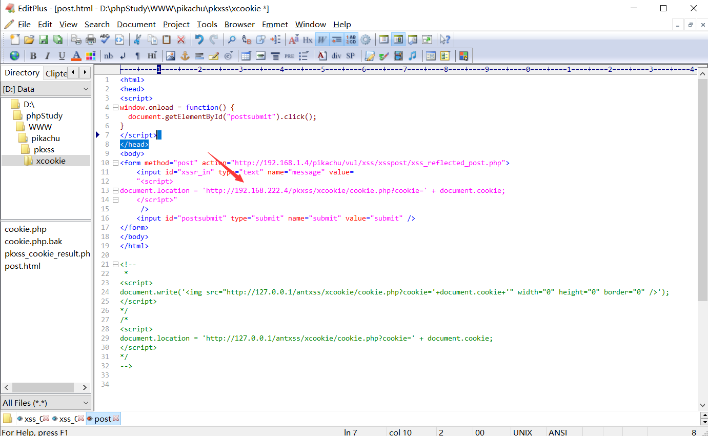Click the Go to Line icon

275,39
